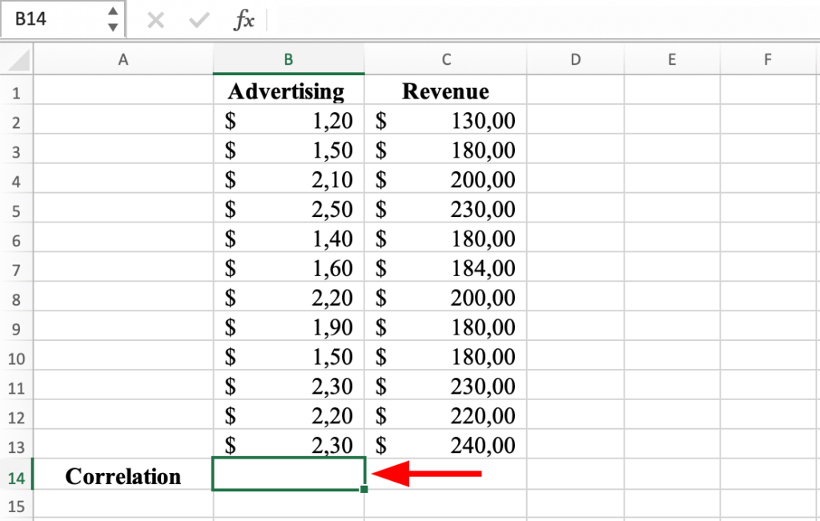Select column F header

click(768, 59)
